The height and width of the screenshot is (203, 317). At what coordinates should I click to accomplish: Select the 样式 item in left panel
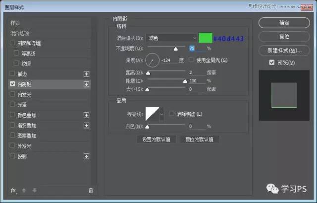point(16,23)
